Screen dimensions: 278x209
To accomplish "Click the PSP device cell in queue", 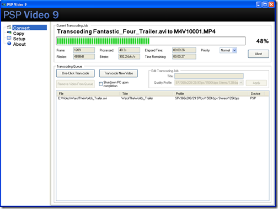I will point(253,98).
